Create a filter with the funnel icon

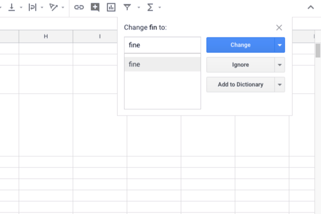(x=127, y=7)
